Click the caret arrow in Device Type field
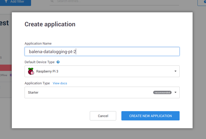Viewport: 206px width, 139px height. [x=175, y=71]
